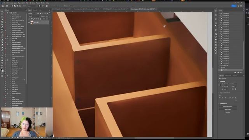
Task: Choose Add to Selection mode icon
Action: point(15,6)
